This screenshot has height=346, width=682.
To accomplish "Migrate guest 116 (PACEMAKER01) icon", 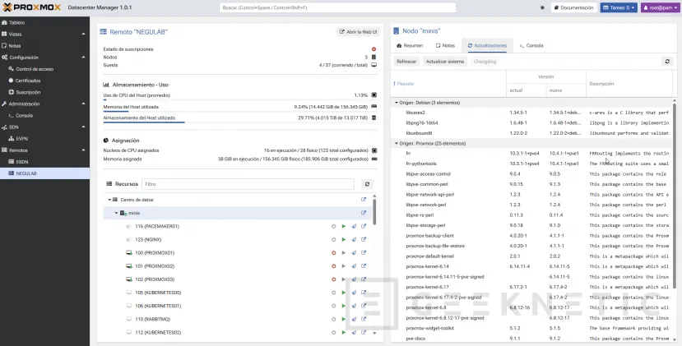I will pyautogui.click(x=354, y=227).
